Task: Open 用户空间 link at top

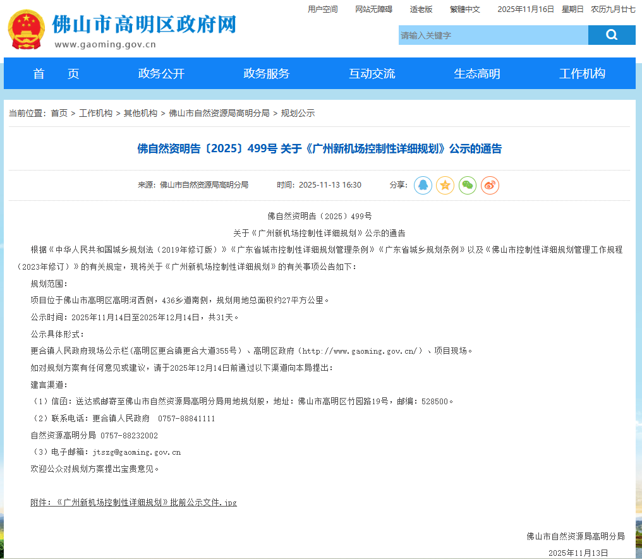Action: (x=322, y=9)
